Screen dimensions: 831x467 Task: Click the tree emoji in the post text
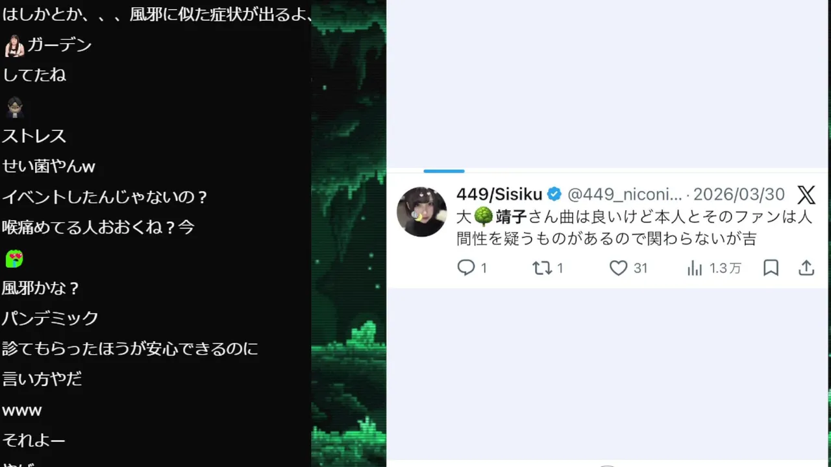483,216
